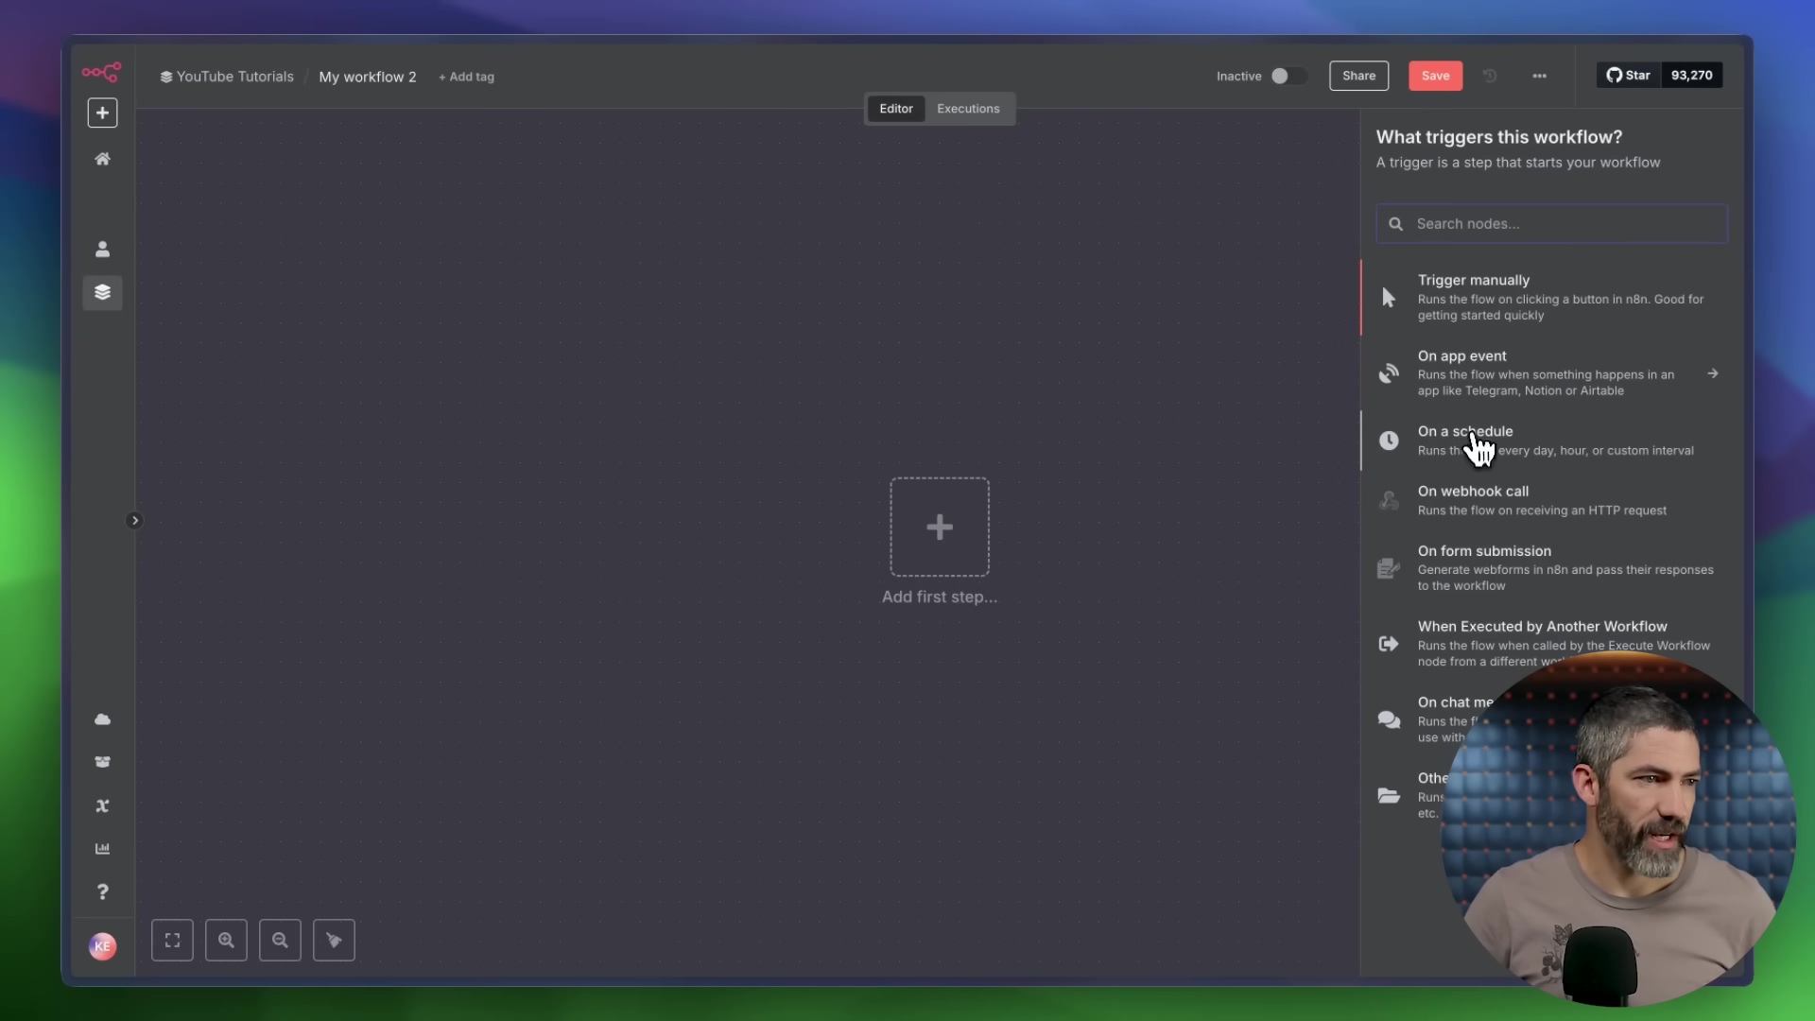This screenshot has width=1815, height=1021.
Task: Open the variables icon in sidebar
Action: (x=103, y=805)
